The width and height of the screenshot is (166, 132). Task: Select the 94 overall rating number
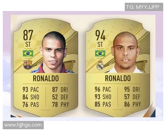[x=100, y=35]
